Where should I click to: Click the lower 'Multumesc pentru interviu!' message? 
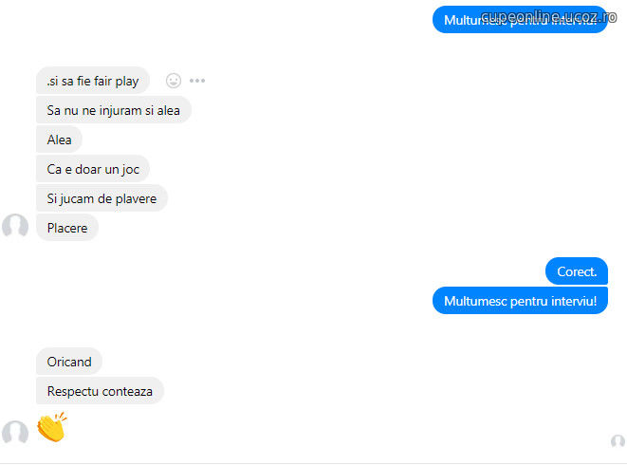[x=520, y=301]
